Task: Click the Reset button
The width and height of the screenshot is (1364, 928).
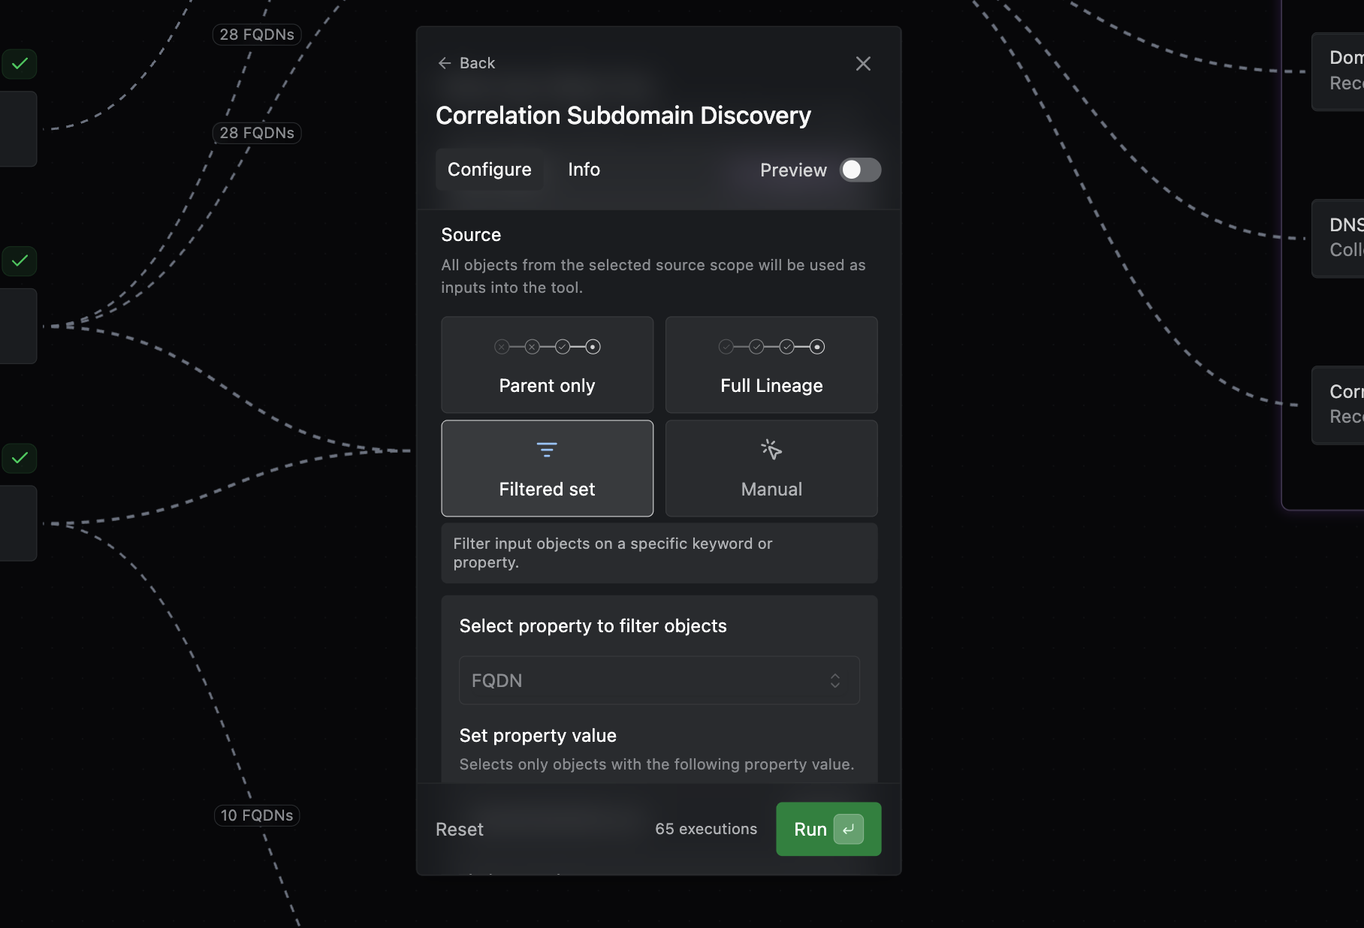Action: (x=459, y=830)
